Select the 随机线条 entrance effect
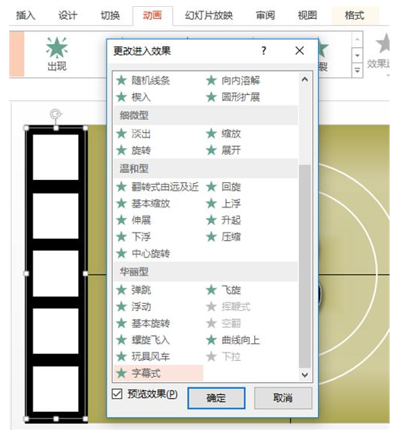 coord(143,81)
